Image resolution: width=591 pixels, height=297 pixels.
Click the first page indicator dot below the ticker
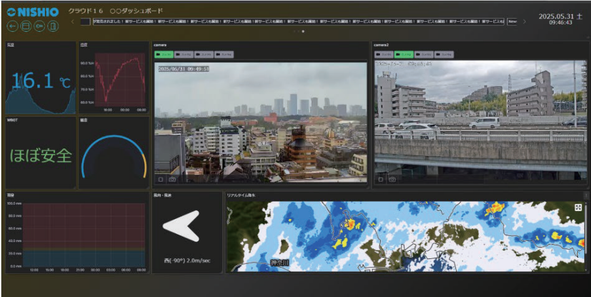tap(295, 31)
